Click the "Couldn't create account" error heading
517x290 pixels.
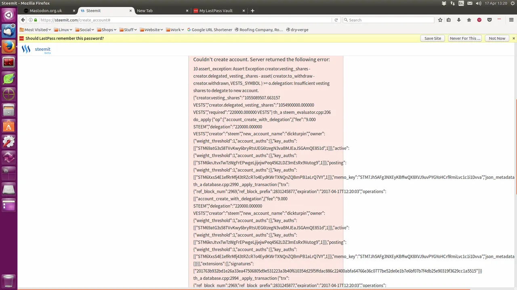(261, 60)
